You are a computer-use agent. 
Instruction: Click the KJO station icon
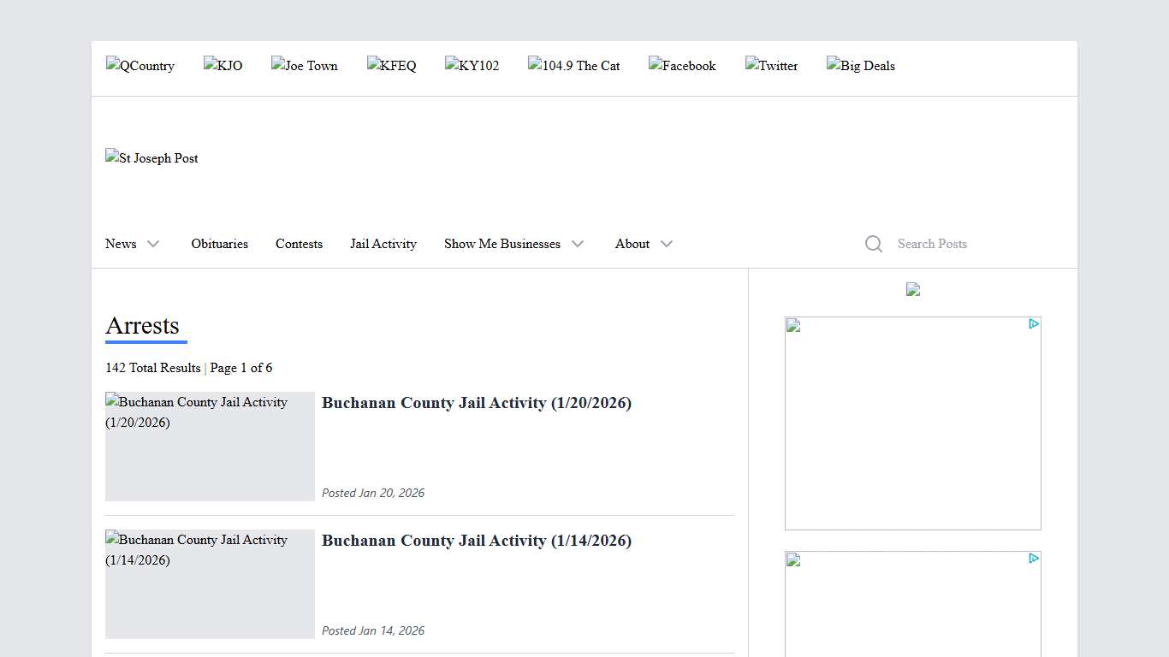[223, 66]
